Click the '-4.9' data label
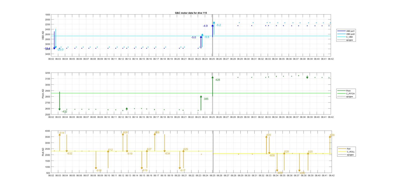393x194 pixels. coord(205,26)
